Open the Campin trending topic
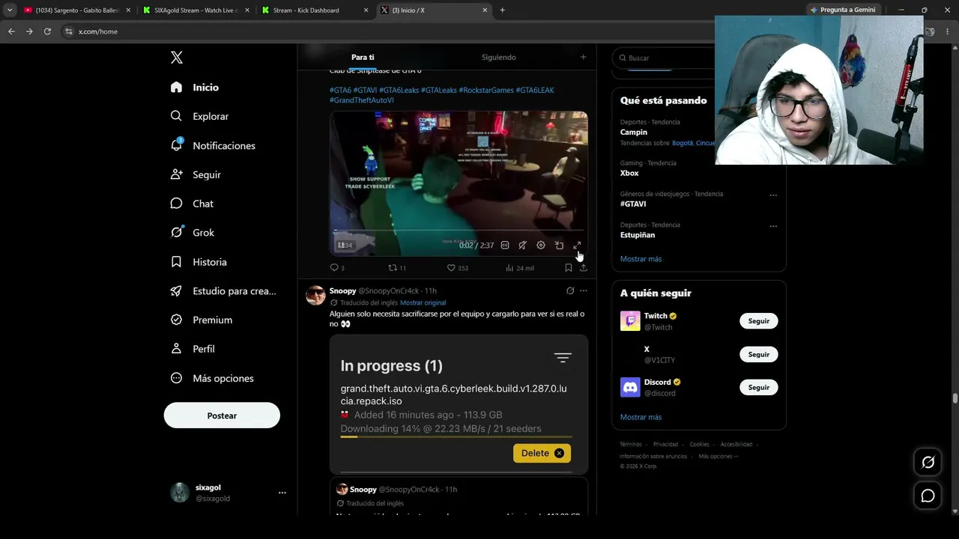The width and height of the screenshot is (959, 539). click(634, 133)
